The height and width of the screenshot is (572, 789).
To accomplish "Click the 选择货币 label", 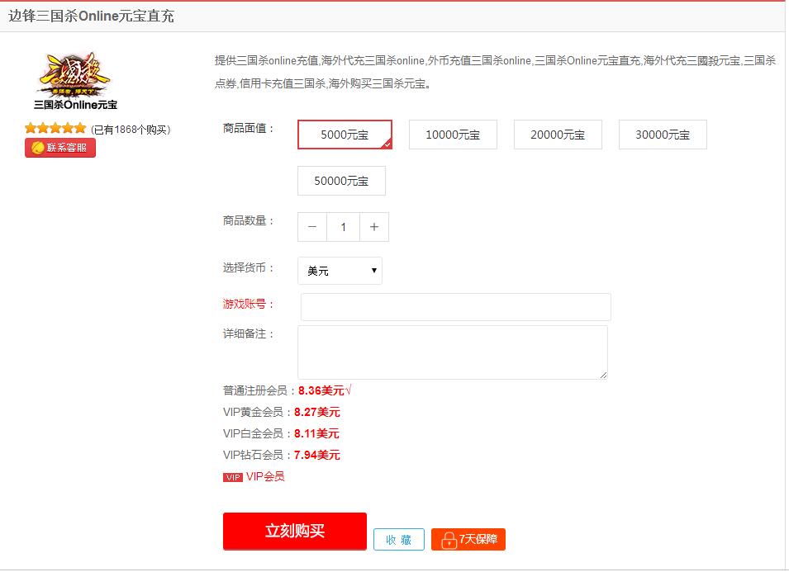I will tap(248, 268).
